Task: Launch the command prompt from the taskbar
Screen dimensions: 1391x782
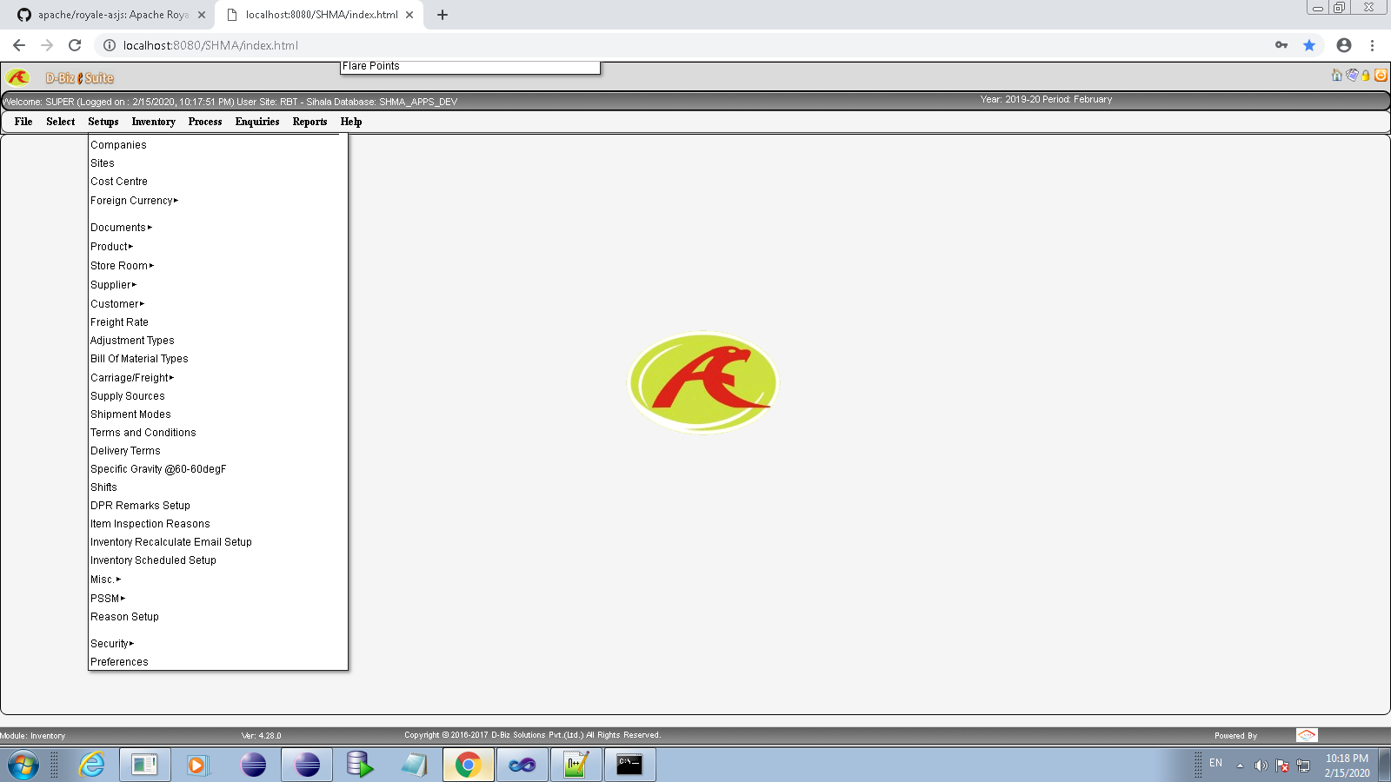Action: tap(629, 765)
